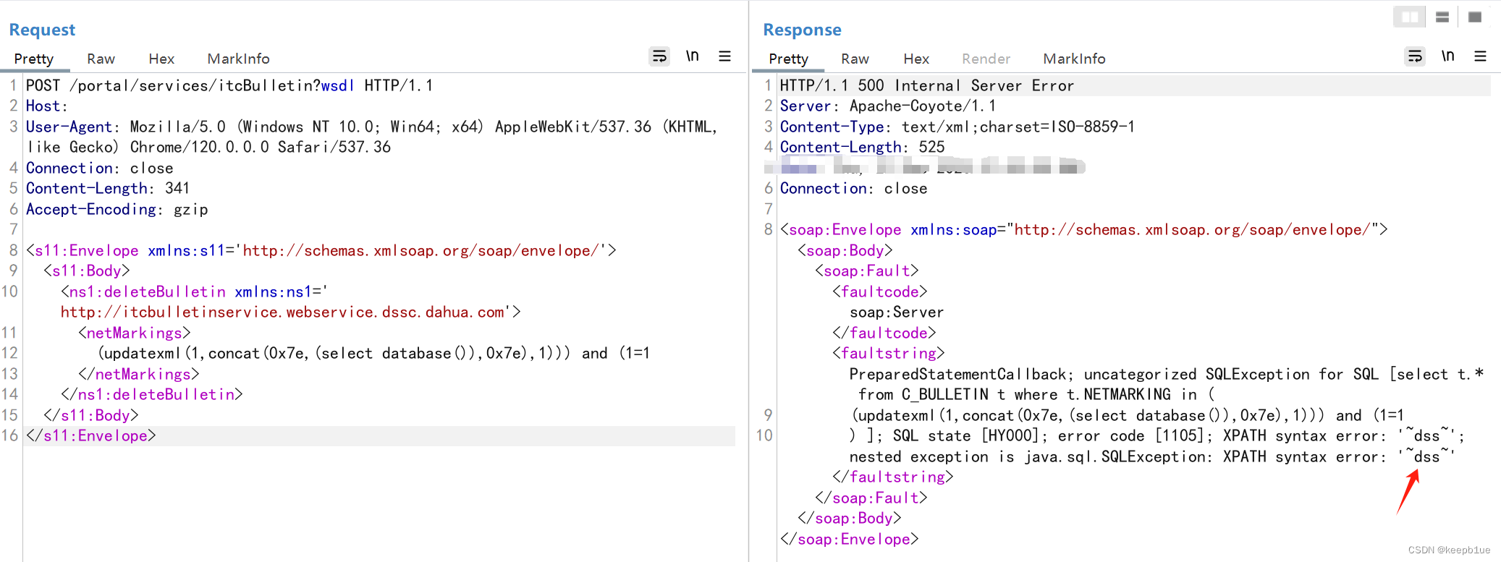This screenshot has width=1501, height=562.
Task: Switch to Request Hex tab
Action: click(x=161, y=59)
